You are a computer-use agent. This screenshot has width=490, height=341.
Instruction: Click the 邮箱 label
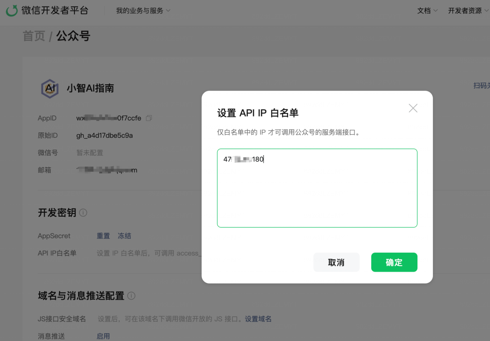[44, 170]
